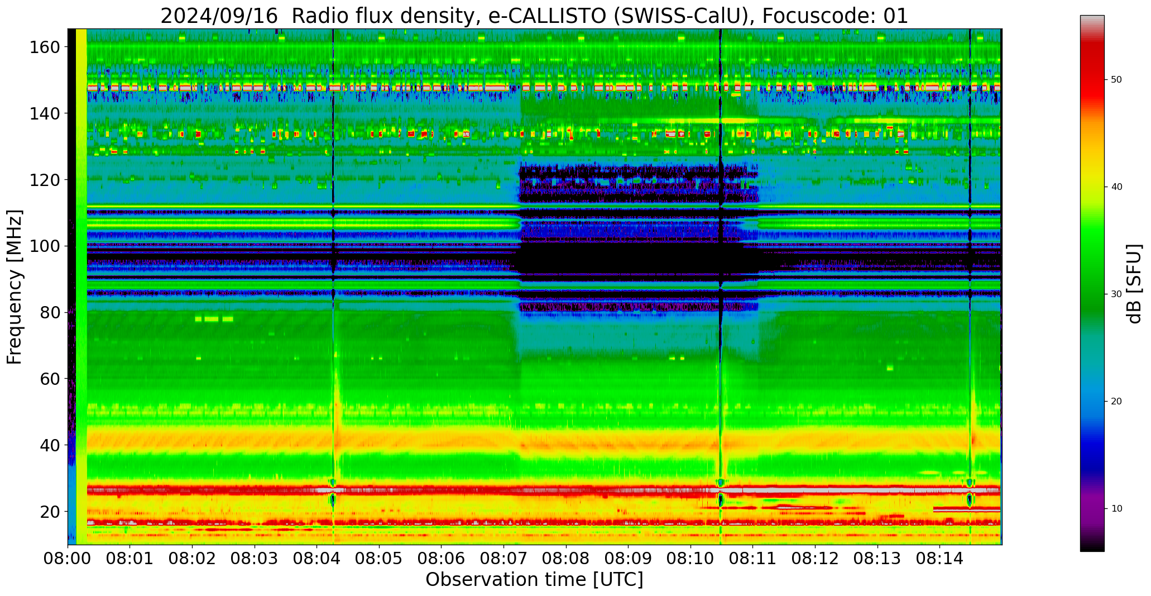The image size is (1151, 596).
Task: Click the colorbar tick label 10
Action: [x=1116, y=508]
